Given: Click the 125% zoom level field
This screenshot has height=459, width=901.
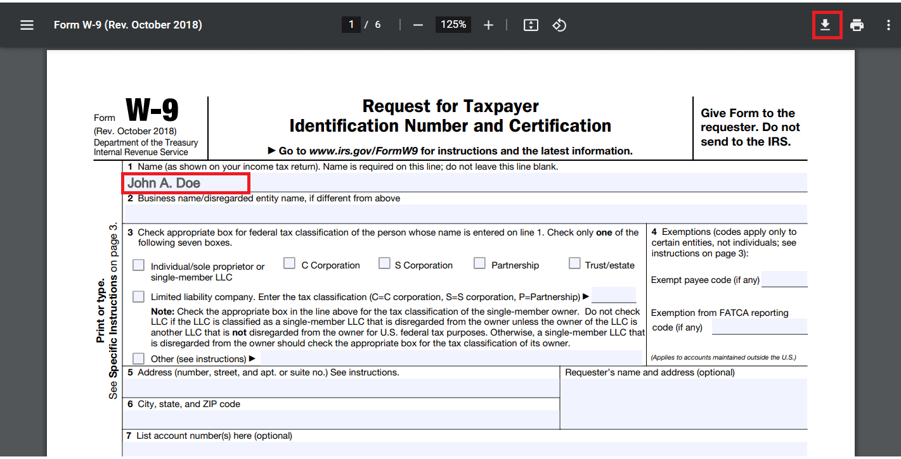Looking at the screenshot, I should coord(453,25).
